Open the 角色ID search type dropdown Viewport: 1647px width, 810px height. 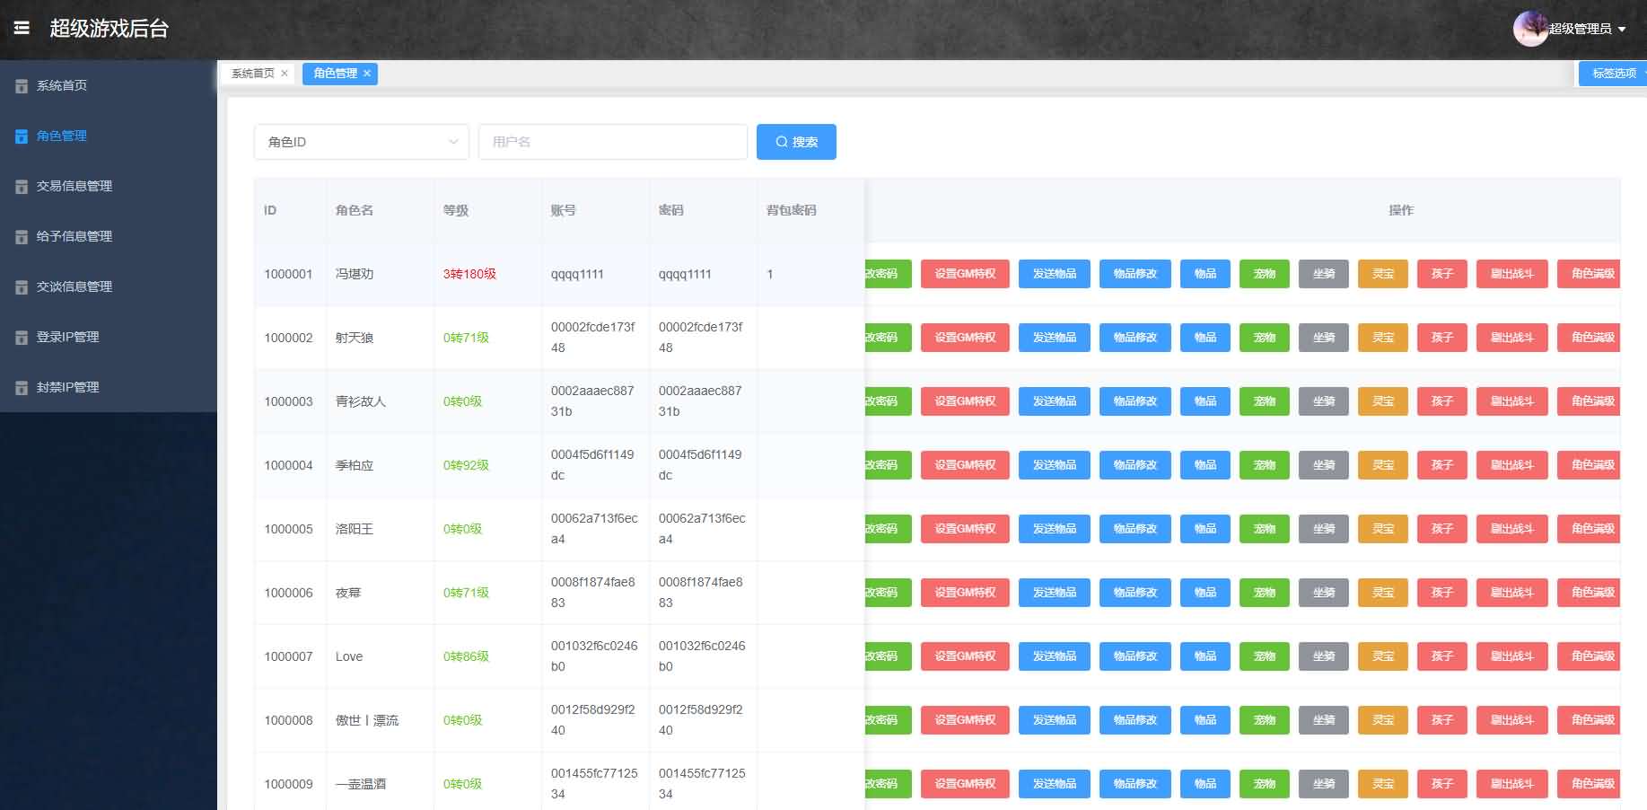(x=361, y=142)
